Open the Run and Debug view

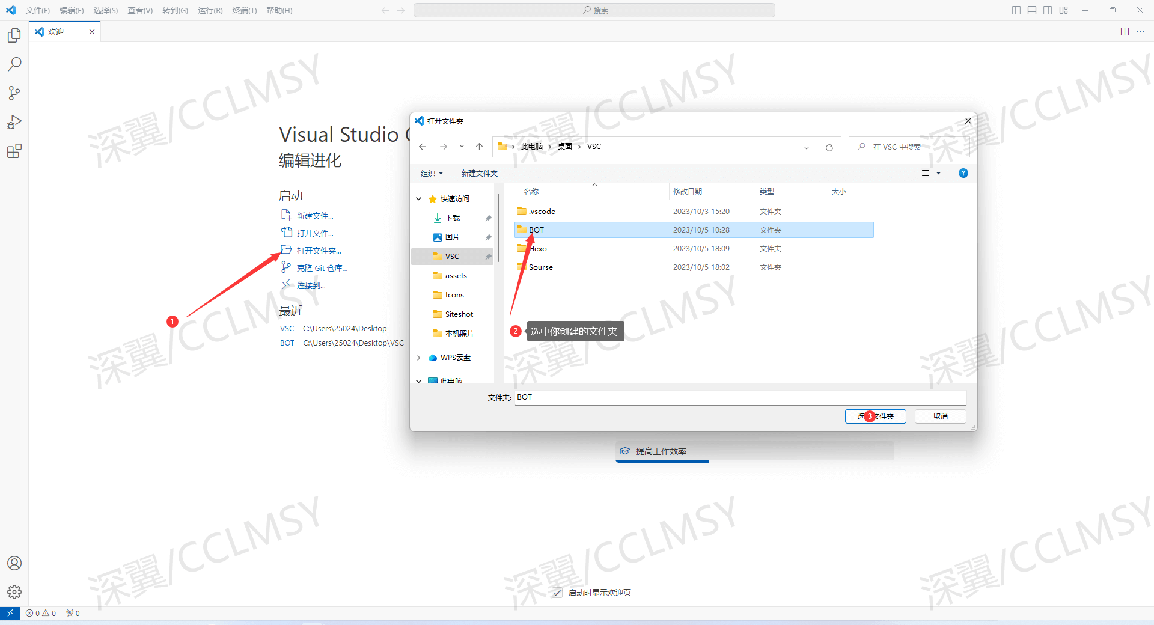point(14,122)
